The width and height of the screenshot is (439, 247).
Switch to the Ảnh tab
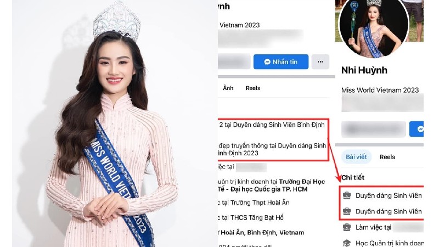pyautogui.click(x=228, y=88)
